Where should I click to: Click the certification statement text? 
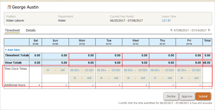click(165, 103)
